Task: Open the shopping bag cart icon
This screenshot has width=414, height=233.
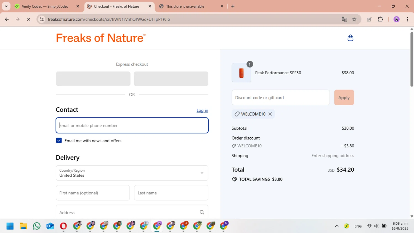Action: tap(350, 38)
